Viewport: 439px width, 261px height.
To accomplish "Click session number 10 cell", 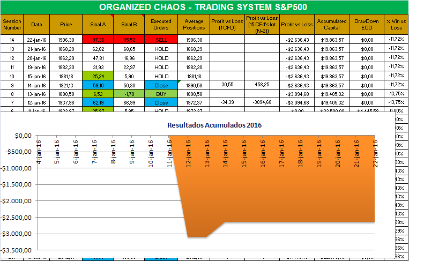I will click(12, 76).
